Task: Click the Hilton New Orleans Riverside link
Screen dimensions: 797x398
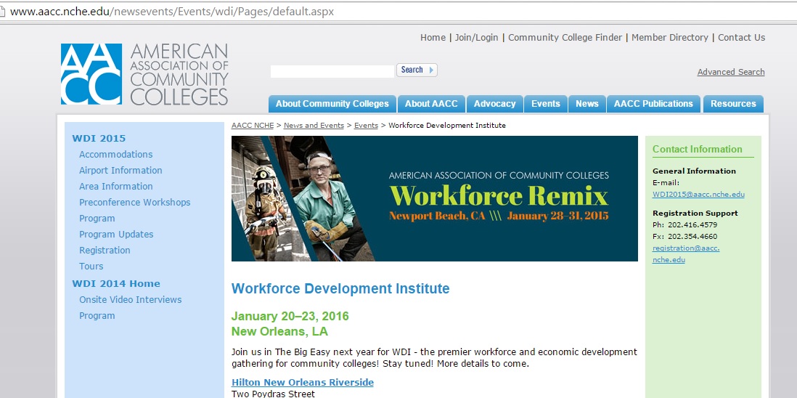Action: coord(302,383)
